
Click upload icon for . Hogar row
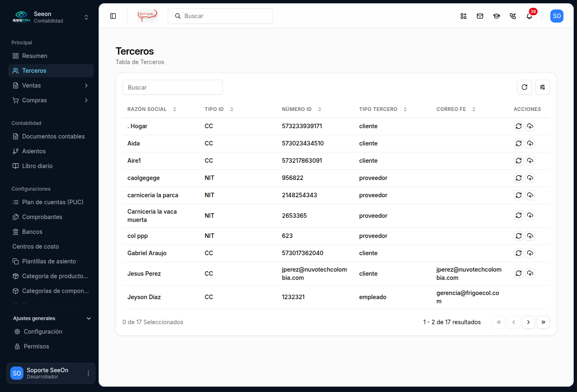[530, 126]
